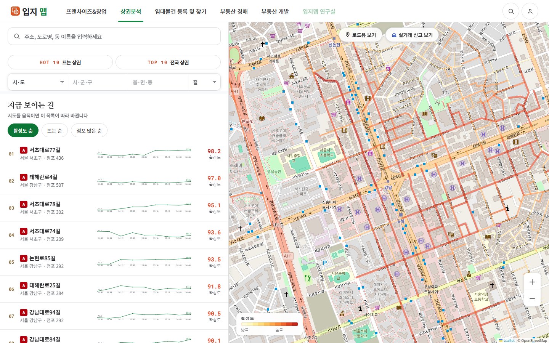Open the user profile icon
This screenshot has width=549, height=343.
point(530,11)
